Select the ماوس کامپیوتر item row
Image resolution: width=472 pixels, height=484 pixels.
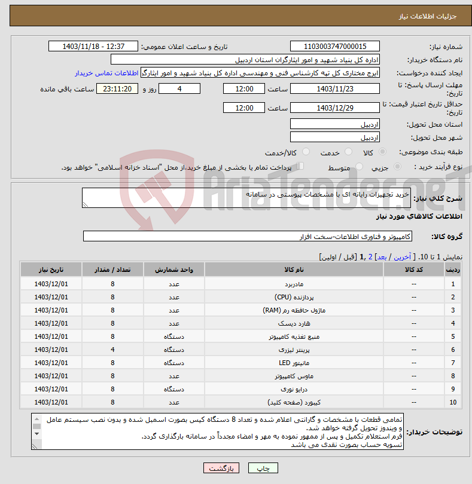pos(241,376)
